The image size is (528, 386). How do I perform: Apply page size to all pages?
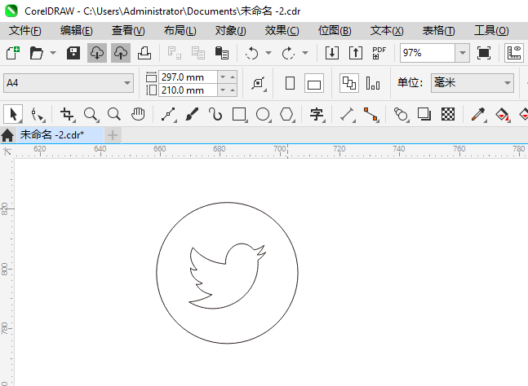(348, 83)
